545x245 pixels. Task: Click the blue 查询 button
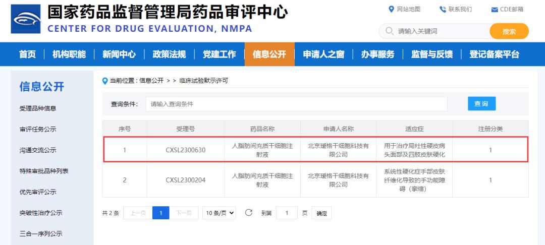[x=481, y=103]
